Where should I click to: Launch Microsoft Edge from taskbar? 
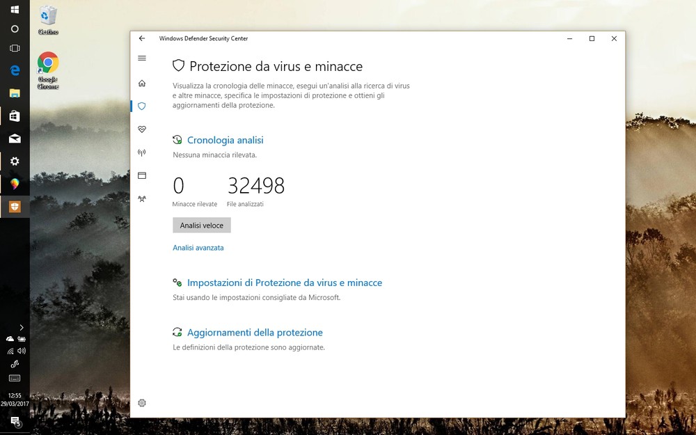pyautogui.click(x=15, y=70)
